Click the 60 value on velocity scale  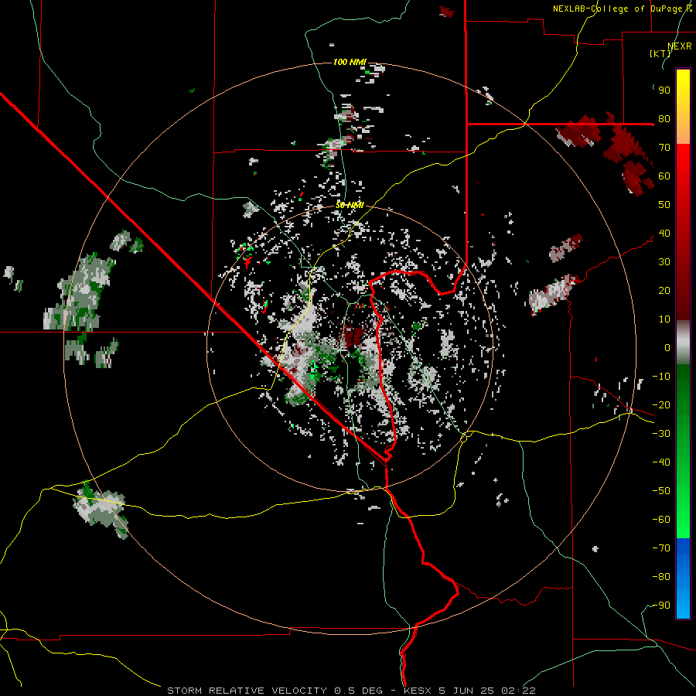pos(664,176)
